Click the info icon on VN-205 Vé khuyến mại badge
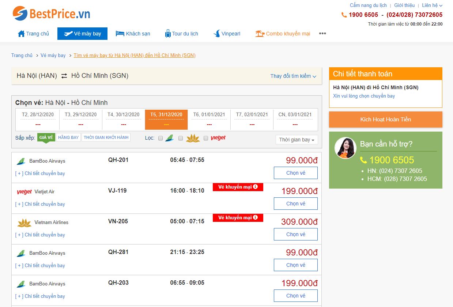This screenshot has height=307, width=453. pos(256,217)
